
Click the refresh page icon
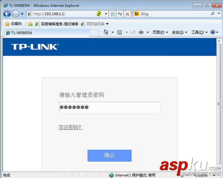point(120,14)
